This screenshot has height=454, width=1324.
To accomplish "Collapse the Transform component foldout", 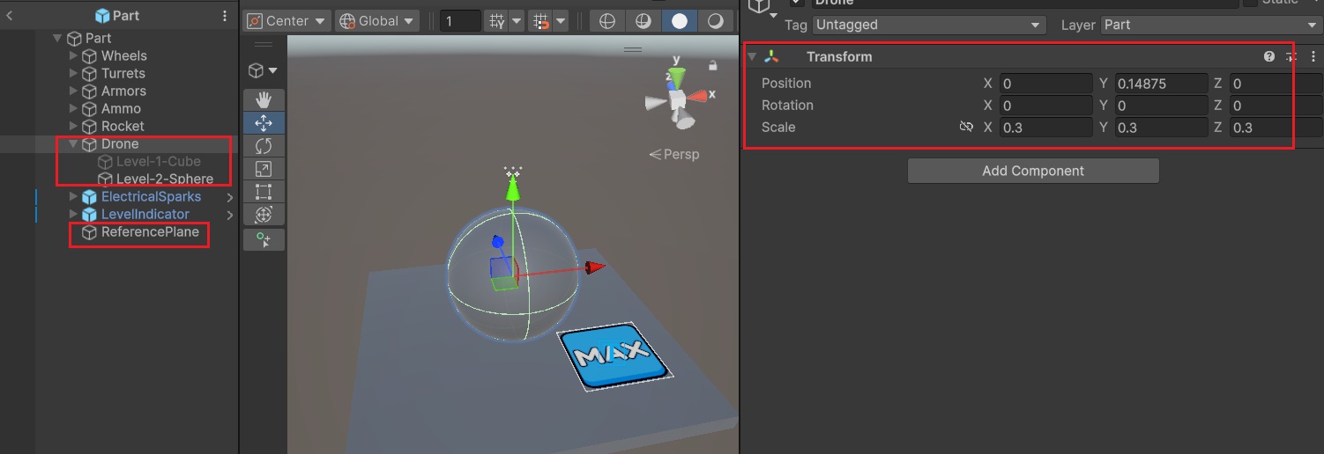I will (752, 57).
